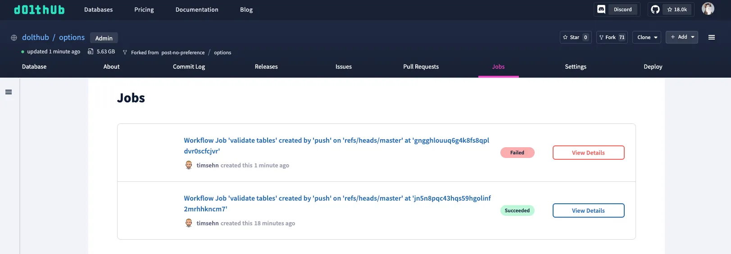Expand the left sidebar menu icon
Screen dimensions: 731x254
pos(9,92)
